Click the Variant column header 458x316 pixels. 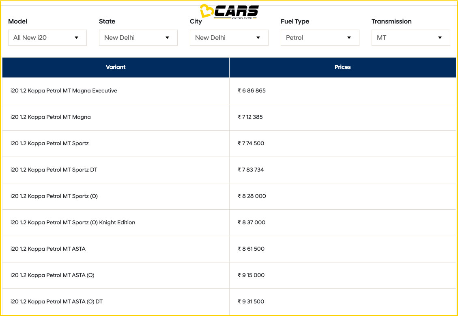116,67
